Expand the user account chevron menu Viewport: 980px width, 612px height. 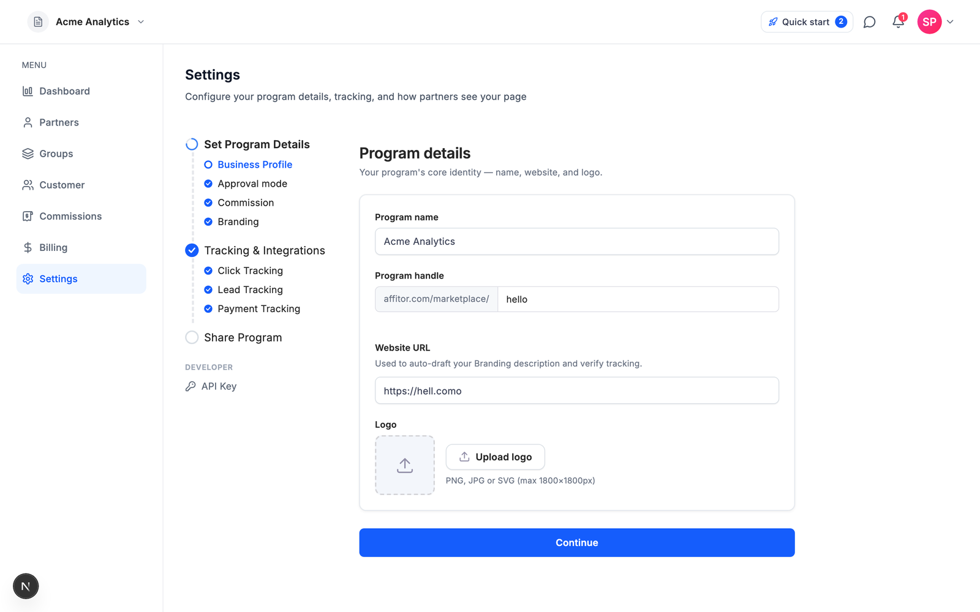click(x=950, y=21)
